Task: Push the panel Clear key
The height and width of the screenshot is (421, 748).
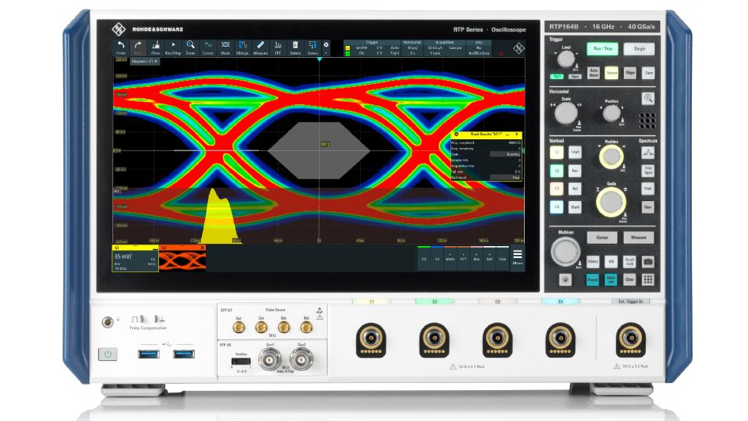Action: 630,279
